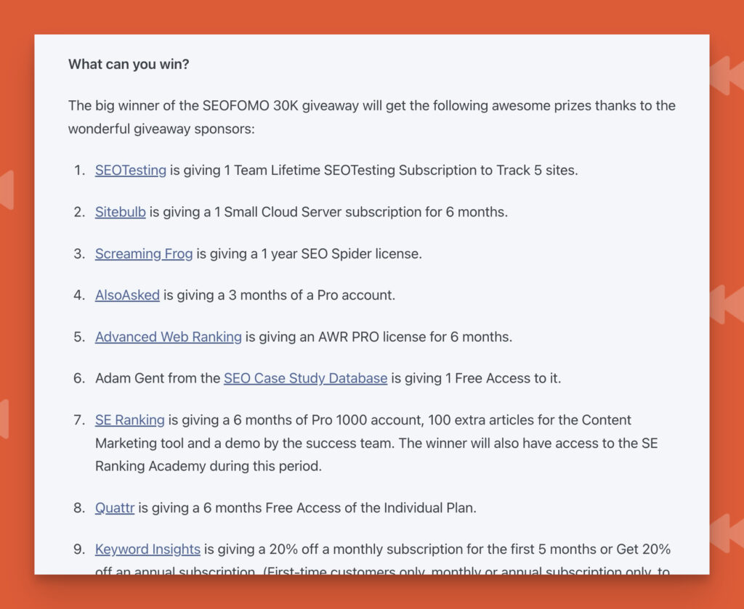Visit the Keyword Insights link

pyautogui.click(x=147, y=549)
